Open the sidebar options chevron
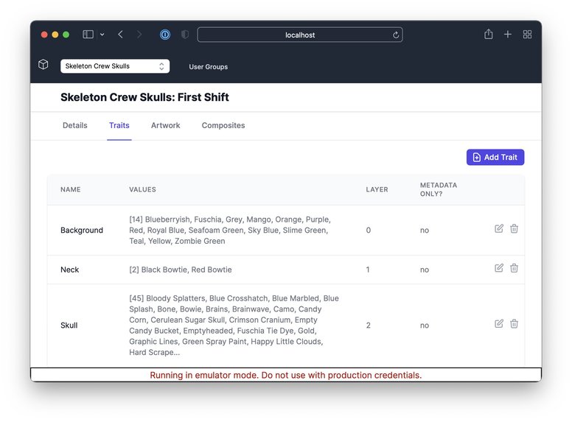 pos(102,35)
